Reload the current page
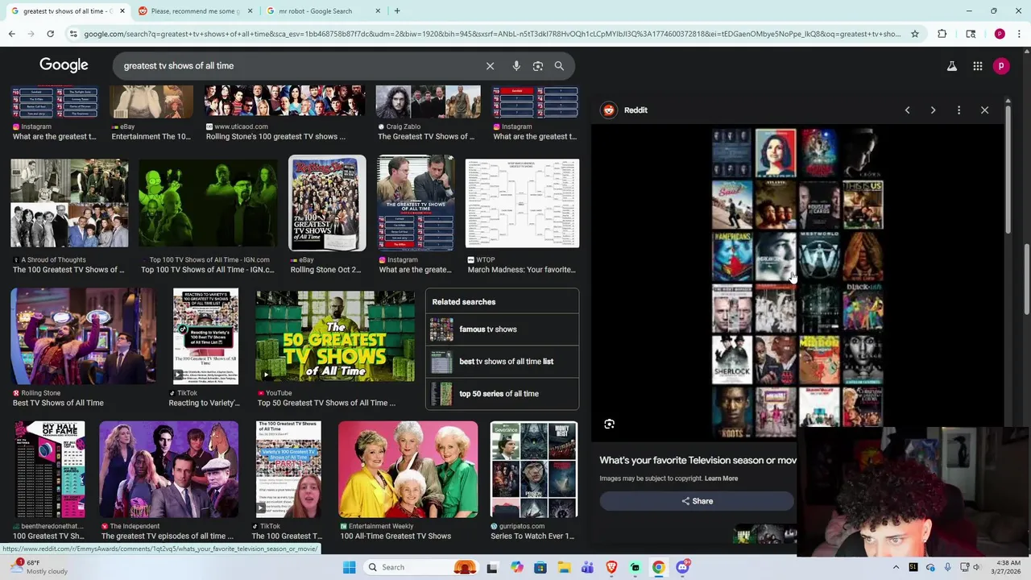The width and height of the screenshot is (1031, 580). click(x=50, y=34)
